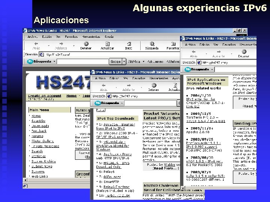The width and height of the screenshot is (270, 202).
Task: Click Atrás arrow in middle IE window
Action: (103, 85)
